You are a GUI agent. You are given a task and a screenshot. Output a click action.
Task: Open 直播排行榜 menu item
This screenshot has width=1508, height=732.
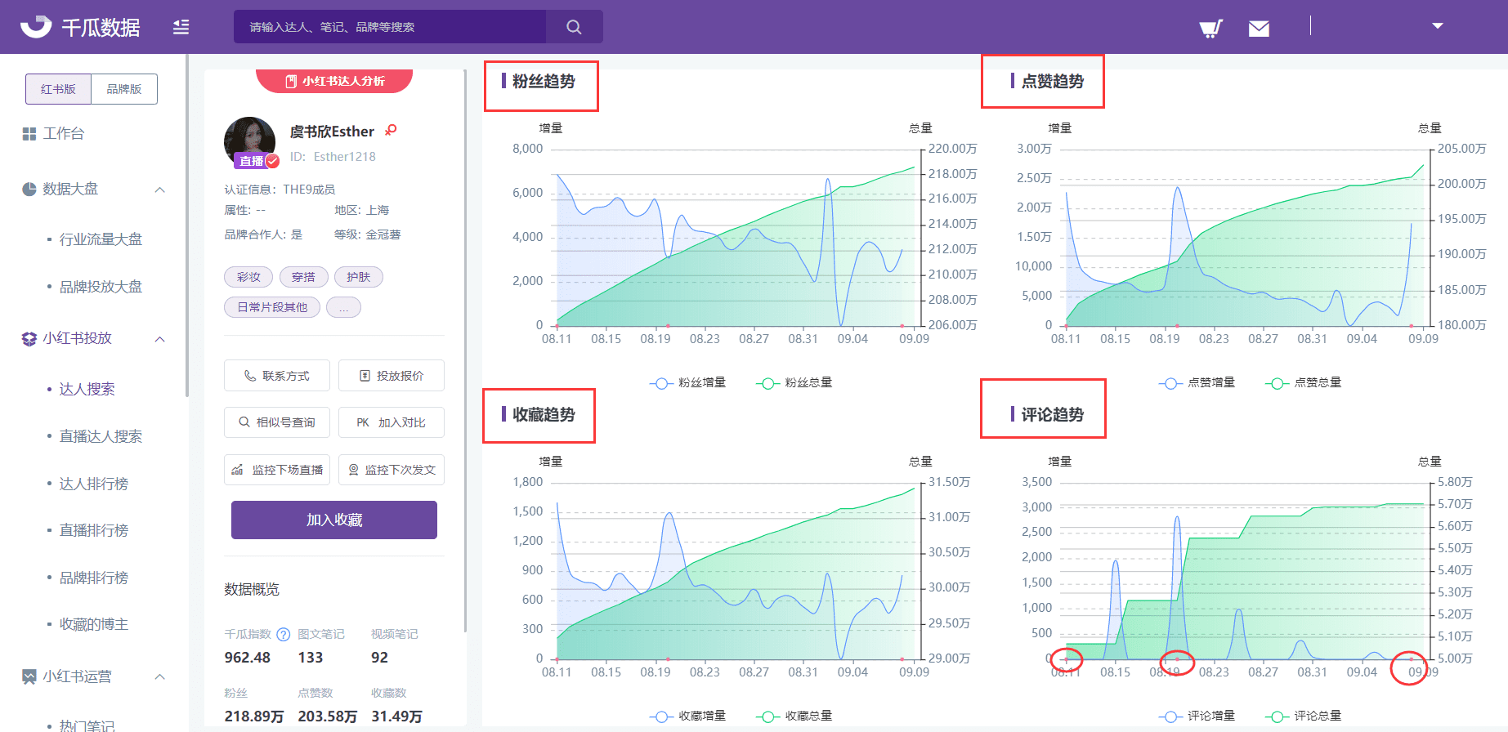pyautogui.click(x=94, y=530)
